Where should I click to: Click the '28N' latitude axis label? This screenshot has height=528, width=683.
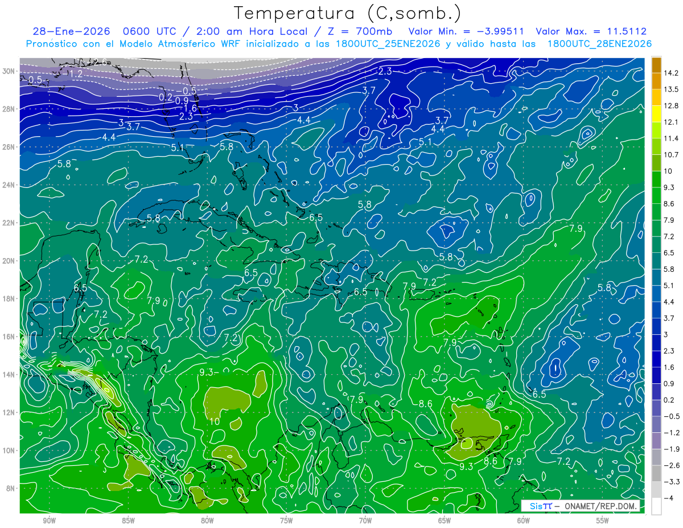10,109
